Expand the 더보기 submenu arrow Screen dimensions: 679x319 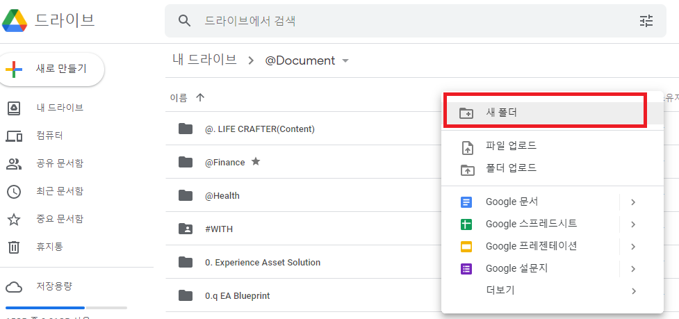[634, 291]
